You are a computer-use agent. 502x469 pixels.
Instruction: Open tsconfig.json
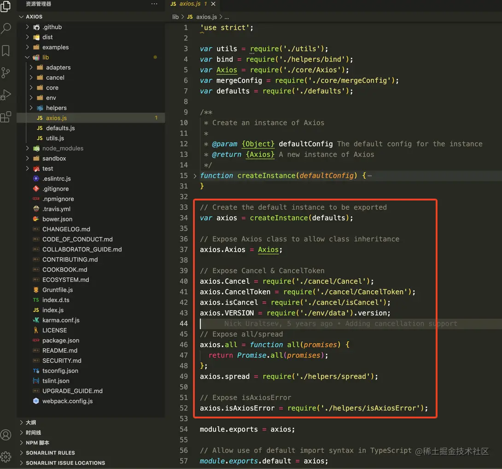(91, 371)
